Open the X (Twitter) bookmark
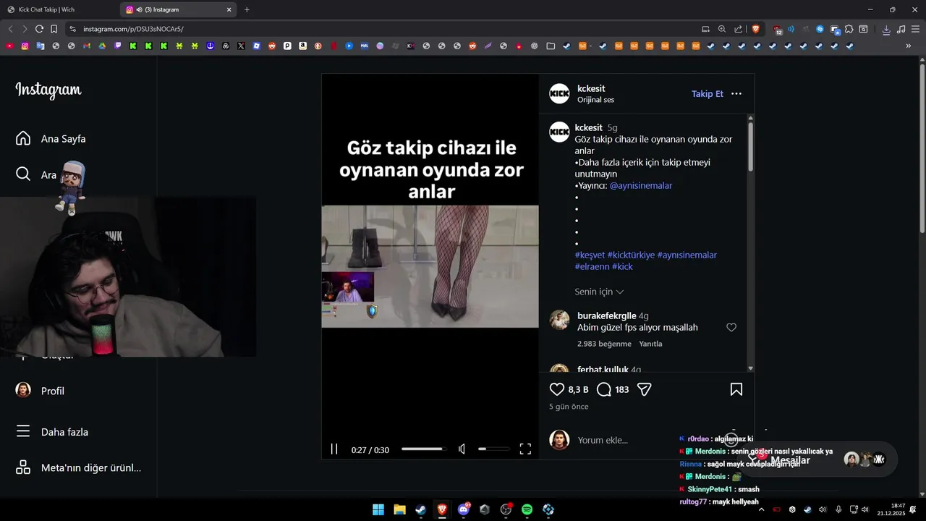Image resolution: width=926 pixels, height=521 pixels. [x=241, y=46]
